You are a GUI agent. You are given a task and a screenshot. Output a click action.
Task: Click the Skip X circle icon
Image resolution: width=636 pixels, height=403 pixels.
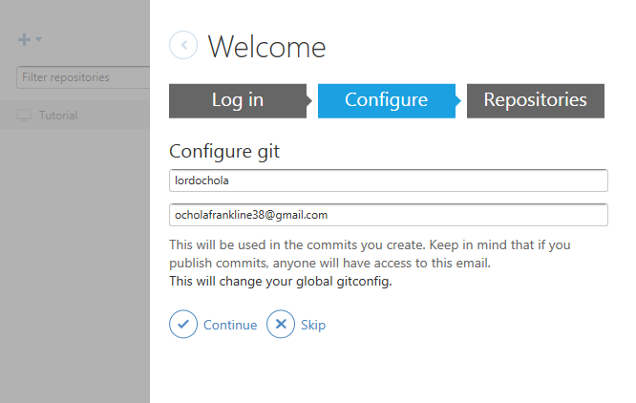click(281, 324)
